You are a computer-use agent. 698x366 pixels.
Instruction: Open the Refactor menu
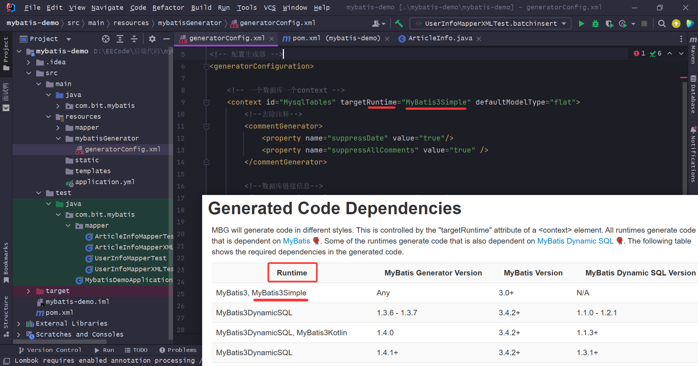(168, 8)
